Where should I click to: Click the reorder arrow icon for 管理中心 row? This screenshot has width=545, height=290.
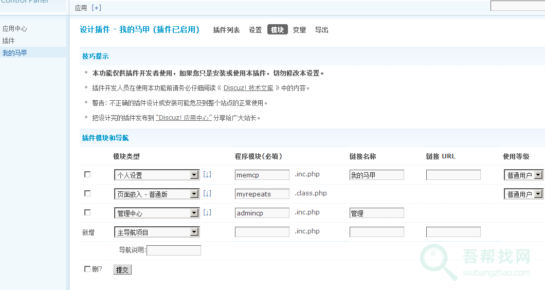coord(207,213)
